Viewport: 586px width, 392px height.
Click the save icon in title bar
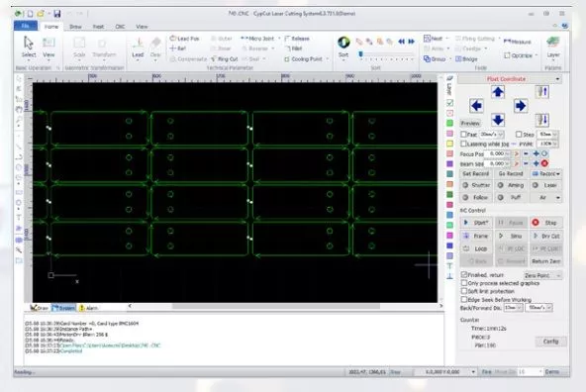tap(57, 14)
